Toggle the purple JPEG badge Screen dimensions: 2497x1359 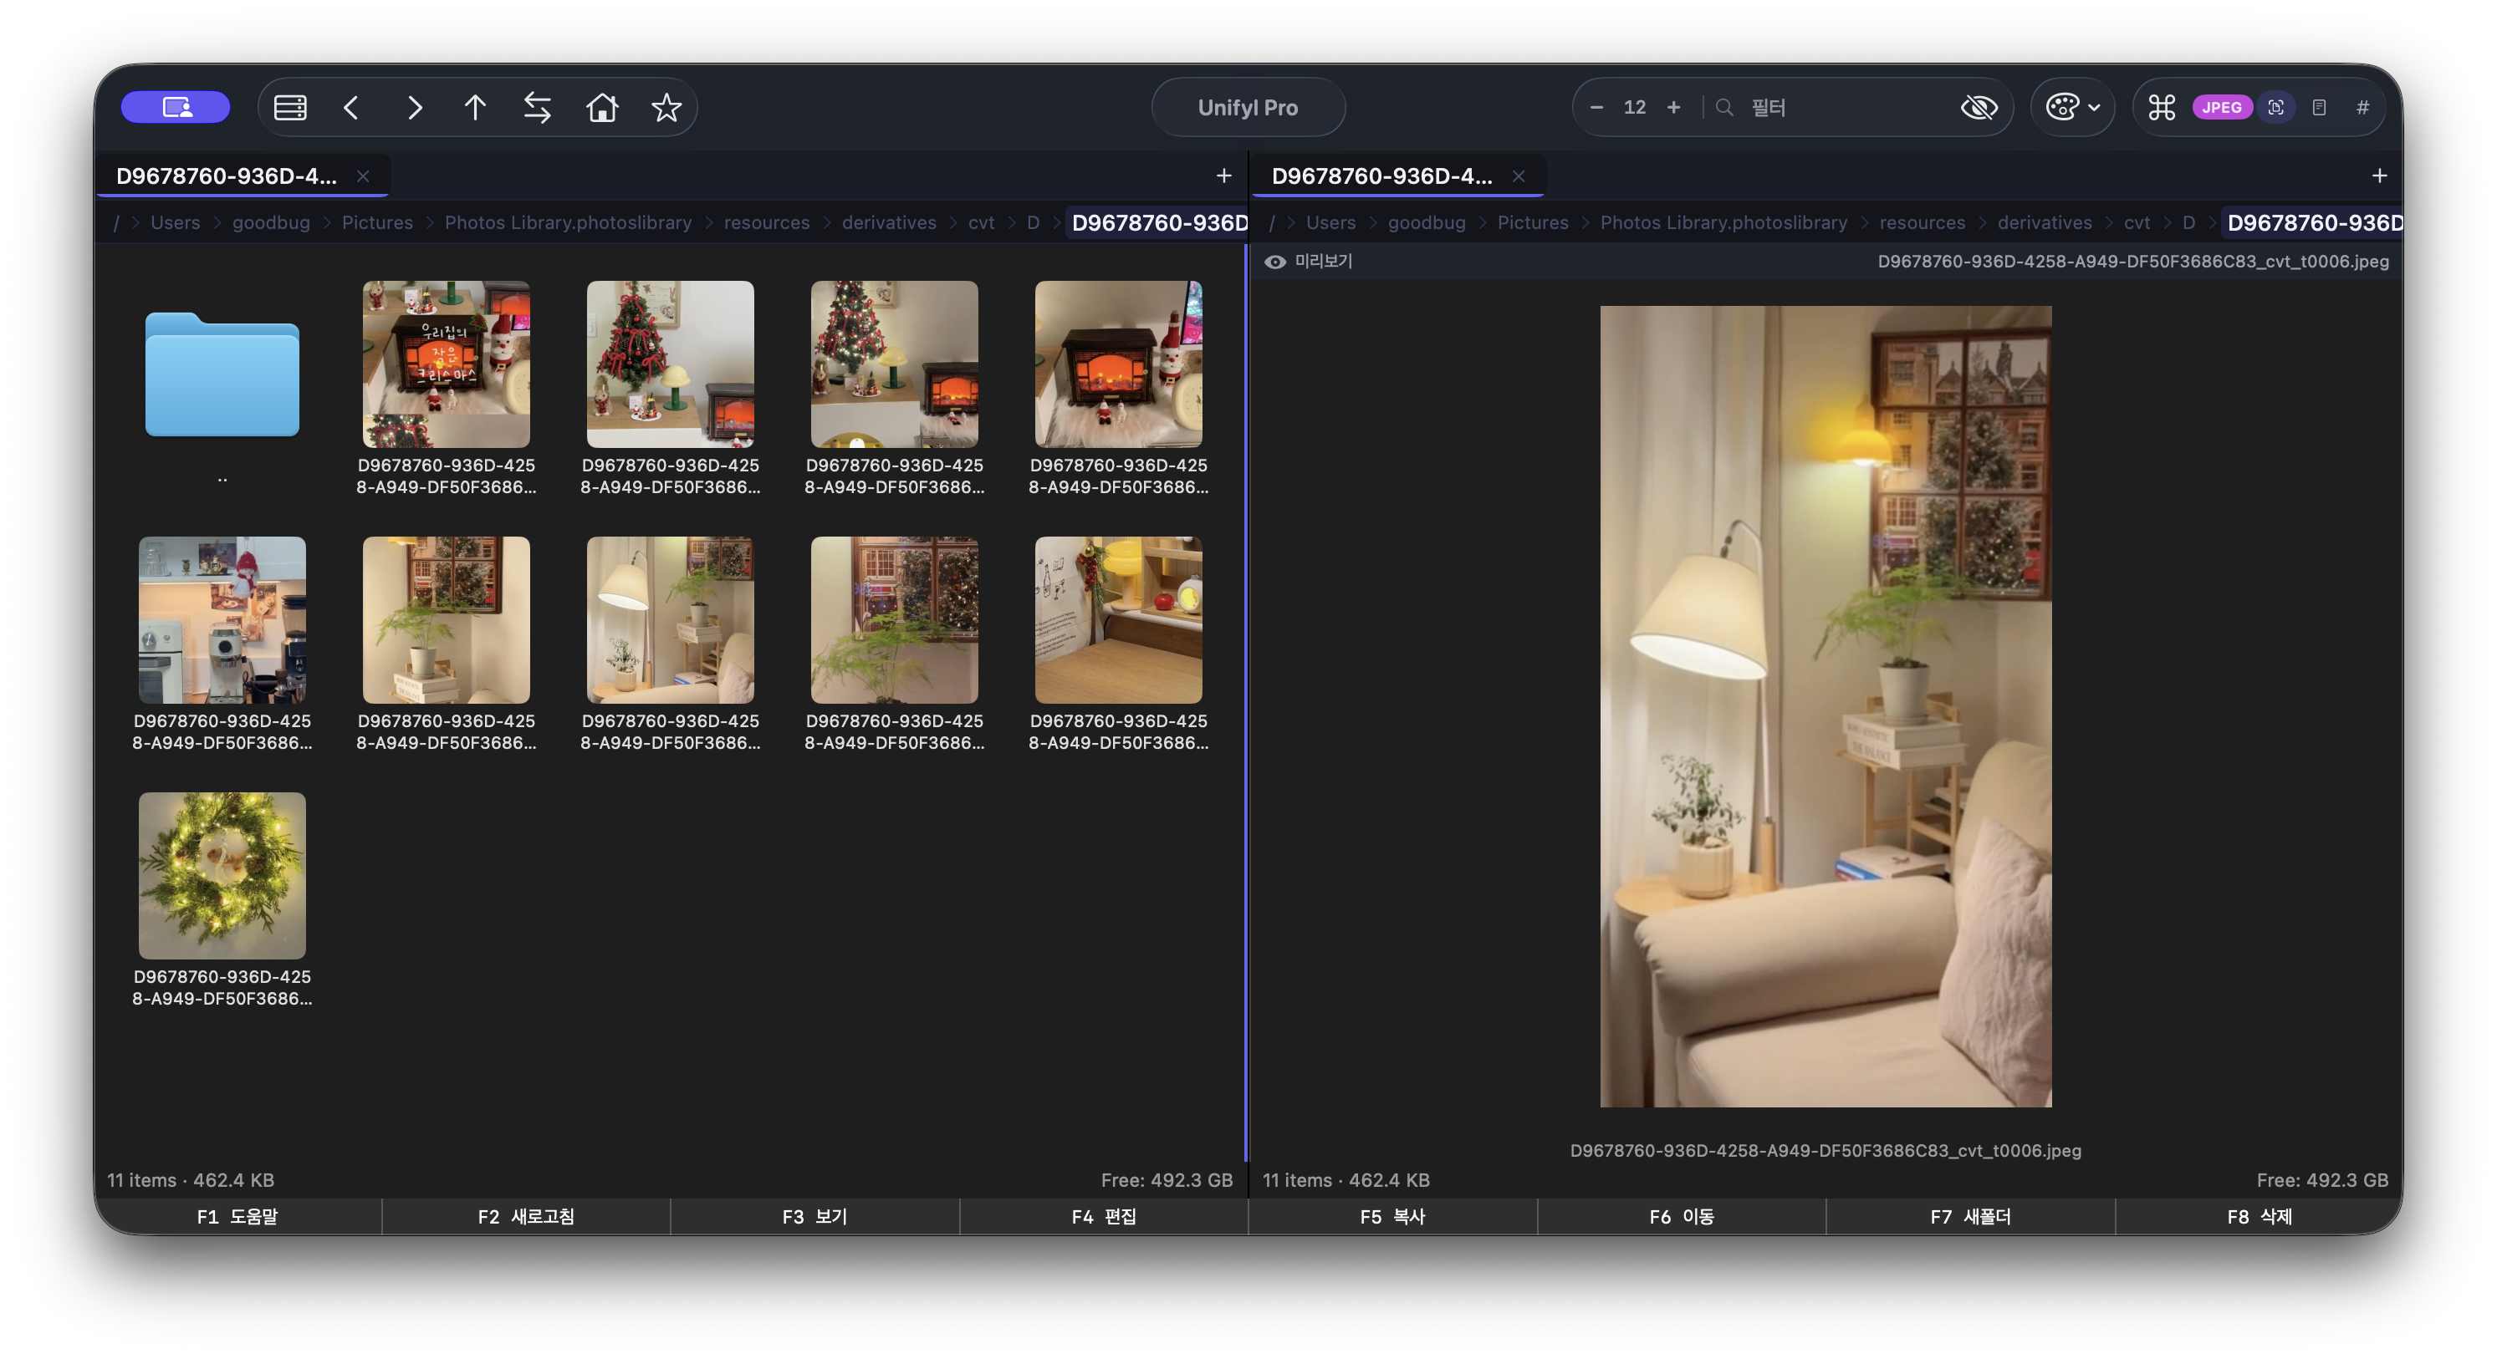tap(2222, 108)
